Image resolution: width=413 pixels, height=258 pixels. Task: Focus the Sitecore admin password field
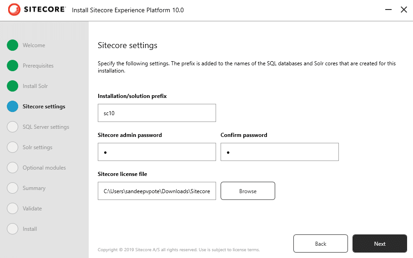[x=157, y=152]
